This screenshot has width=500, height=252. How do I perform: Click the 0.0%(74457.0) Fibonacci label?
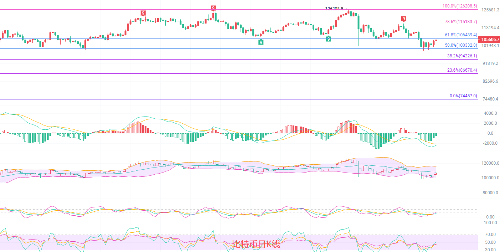click(463, 96)
